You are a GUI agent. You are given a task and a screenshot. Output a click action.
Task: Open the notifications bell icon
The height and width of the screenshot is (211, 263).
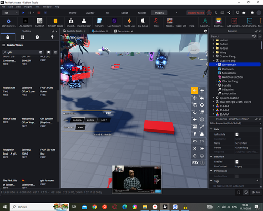[x=252, y=13]
